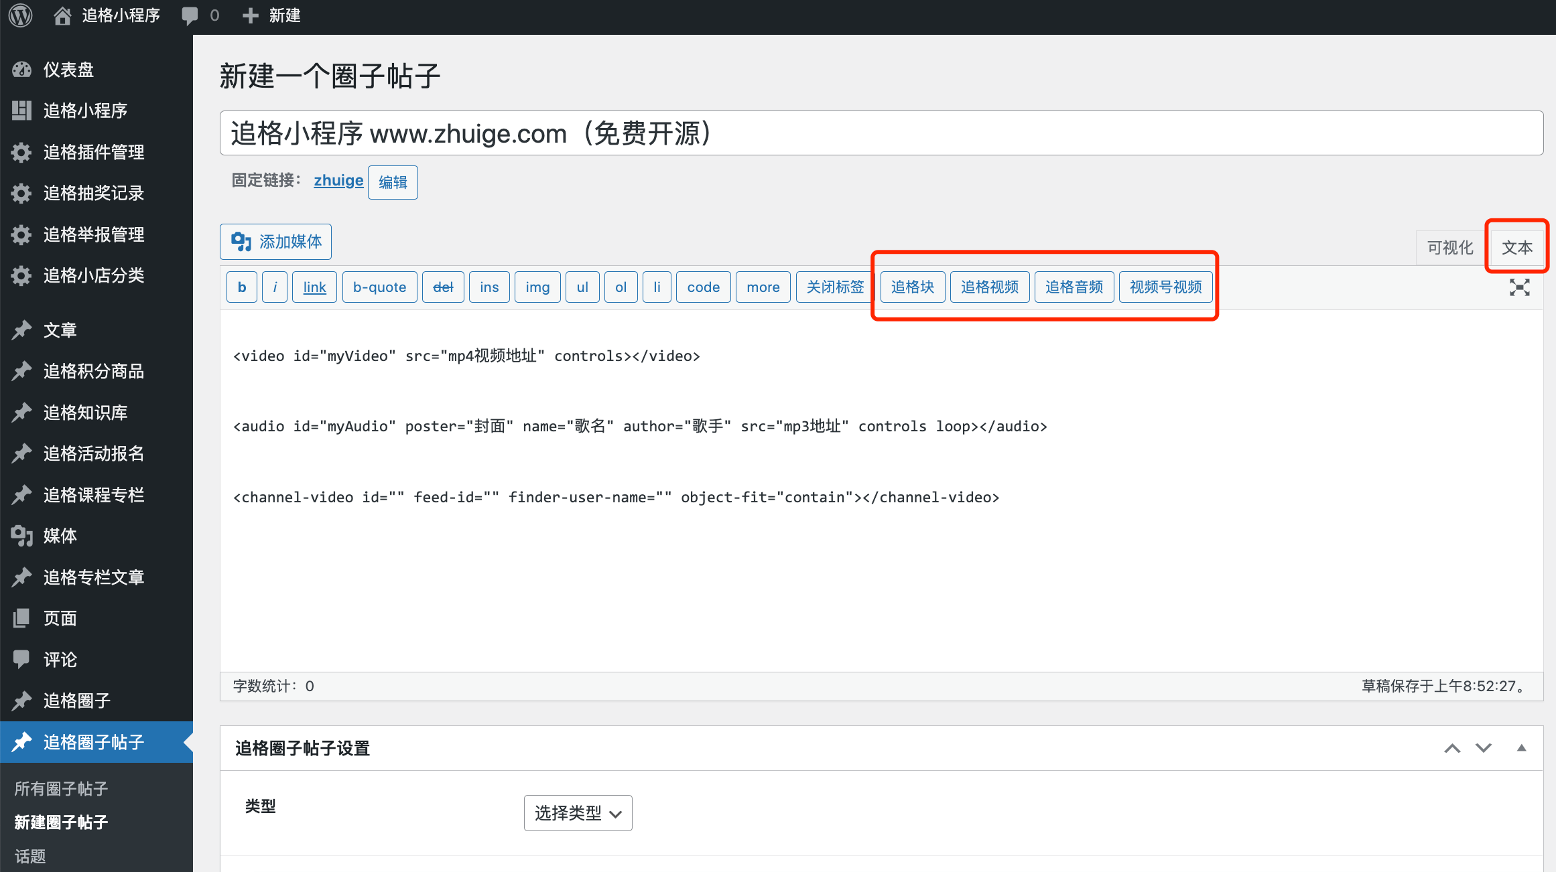This screenshot has width=1556, height=872.
Task: Collapse the 追格圈子帖子设置 panel triangle
Action: [x=1521, y=748]
